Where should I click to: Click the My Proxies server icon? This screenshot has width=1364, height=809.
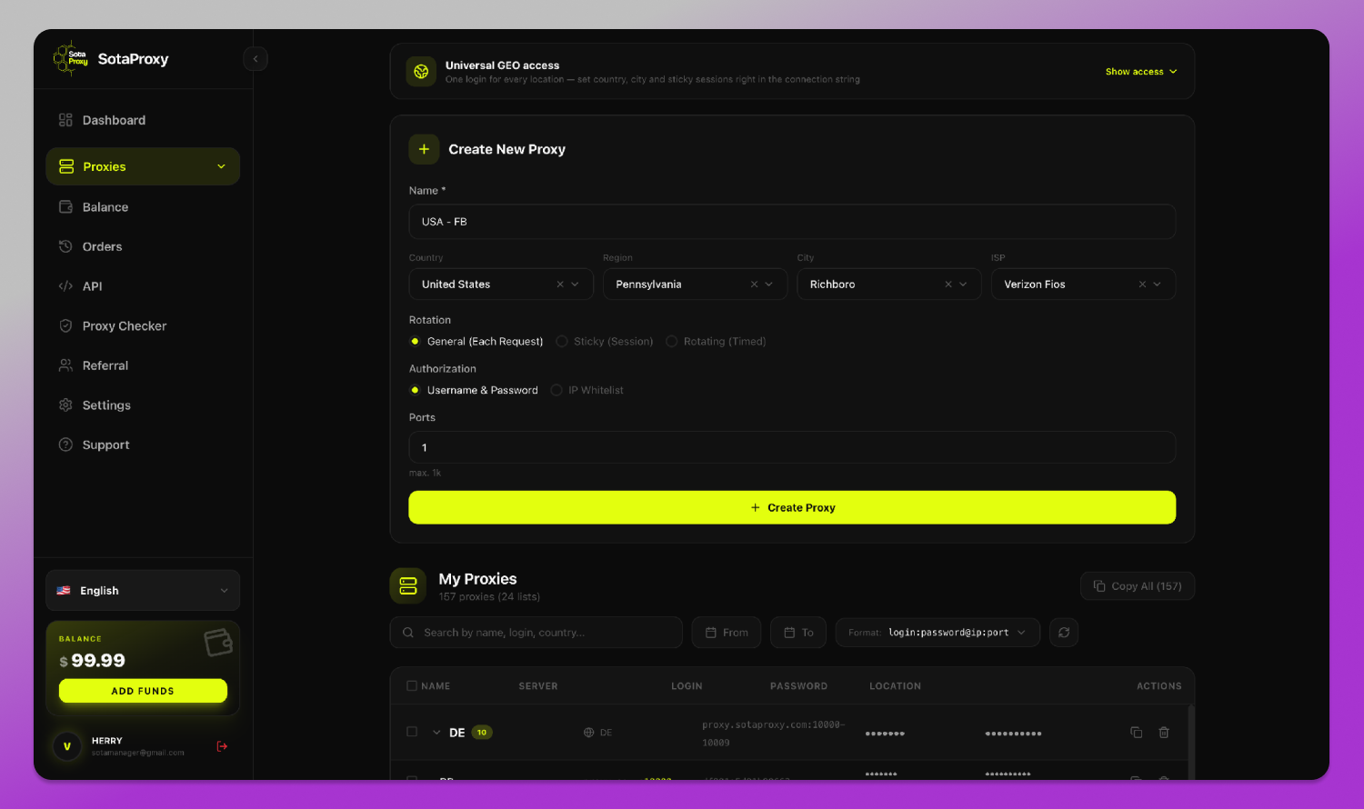click(x=408, y=586)
